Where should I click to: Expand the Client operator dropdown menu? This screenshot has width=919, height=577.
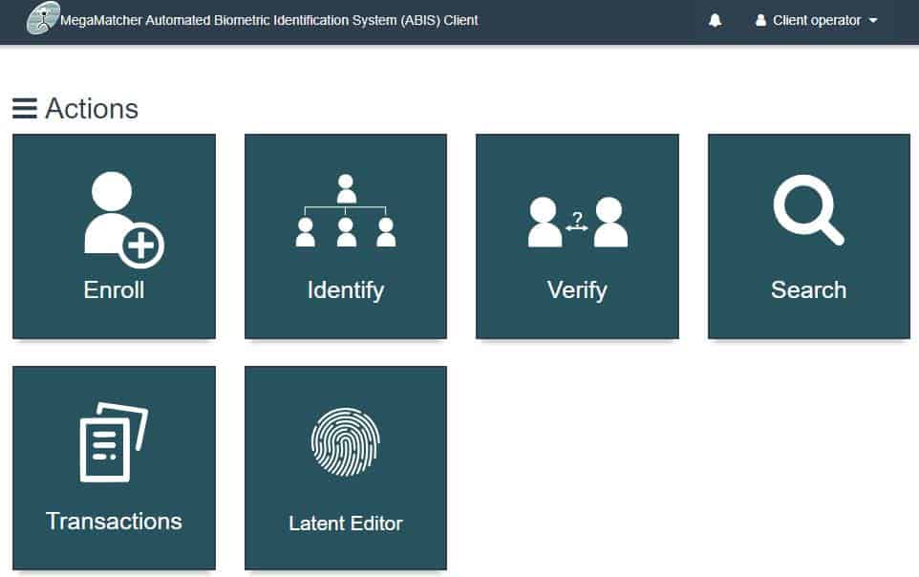coord(817,20)
